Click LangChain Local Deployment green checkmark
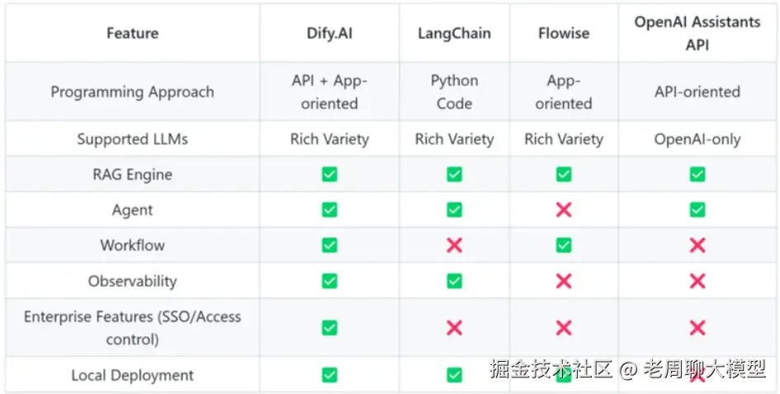Image resolution: width=780 pixels, height=394 pixels. (x=454, y=375)
